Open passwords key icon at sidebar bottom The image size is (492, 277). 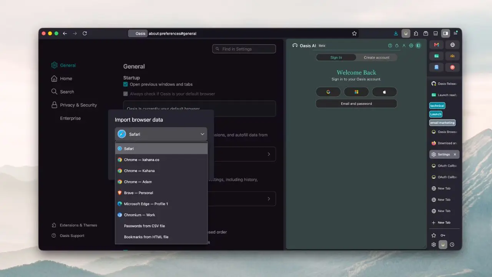coord(443,235)
